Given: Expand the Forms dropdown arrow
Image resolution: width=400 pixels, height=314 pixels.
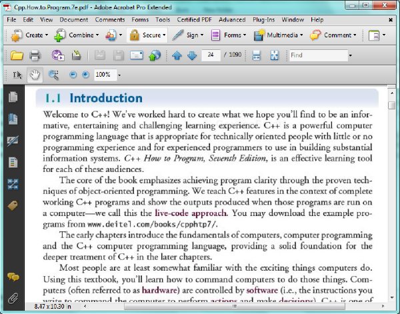Looking at the screenshot, I should [x=245, y=35].
